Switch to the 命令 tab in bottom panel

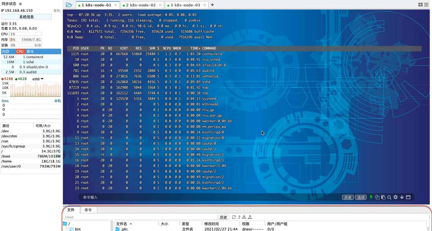pos(88,210)
